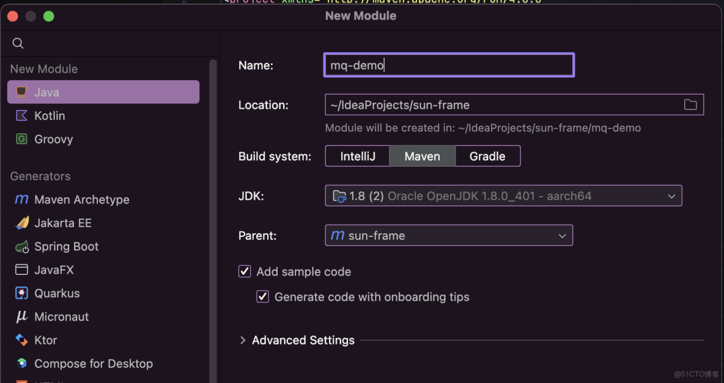Image resolution: width=724 pixels, height=383 pixels.
Task: Open the JDK version dropdown
Action: click(x=671, y=195)
